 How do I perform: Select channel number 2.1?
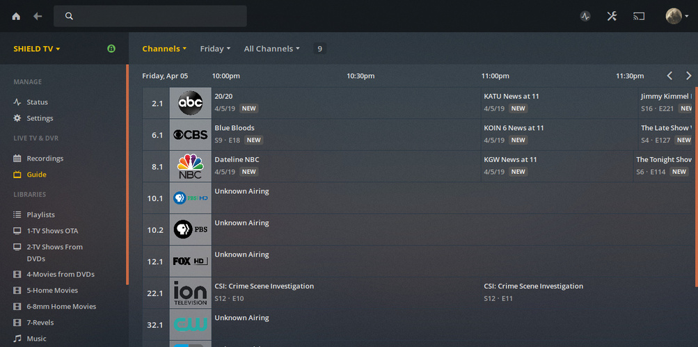click(156, 103)
